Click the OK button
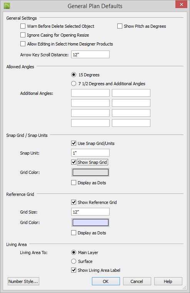The image size is (190, 293). click(x=106, y=281)
